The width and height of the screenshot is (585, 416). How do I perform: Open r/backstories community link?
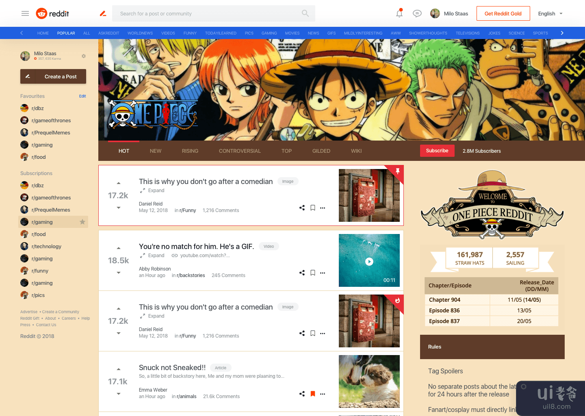click(191, 275)
